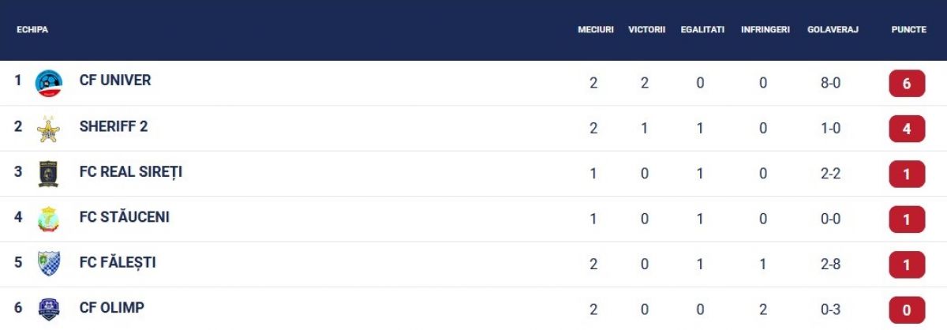This screenshot has width=947, height=330.
Task: Open the CF UNIVER team link
Action: 115,81
